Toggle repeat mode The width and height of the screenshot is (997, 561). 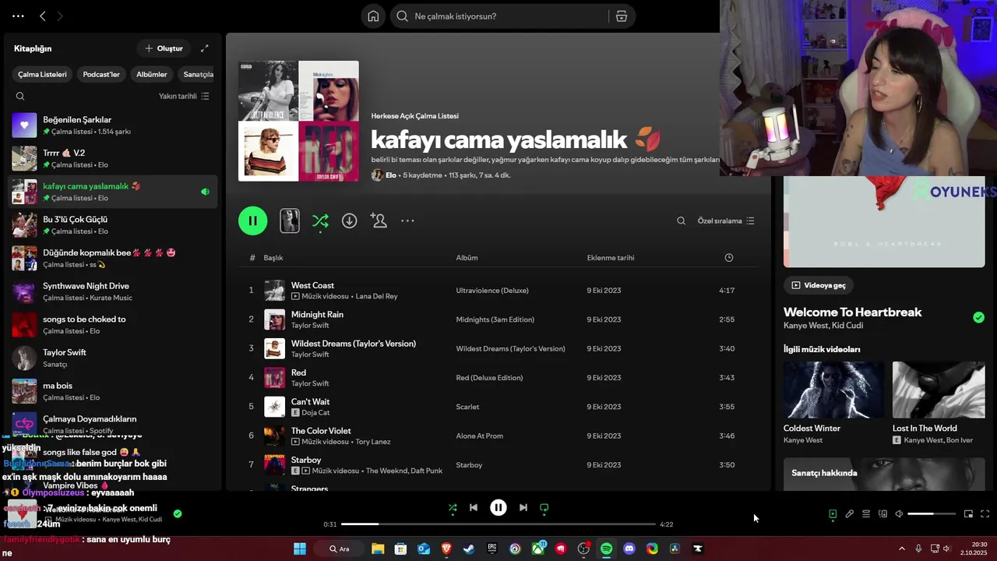pyautogui.click(x=544, y=507)
